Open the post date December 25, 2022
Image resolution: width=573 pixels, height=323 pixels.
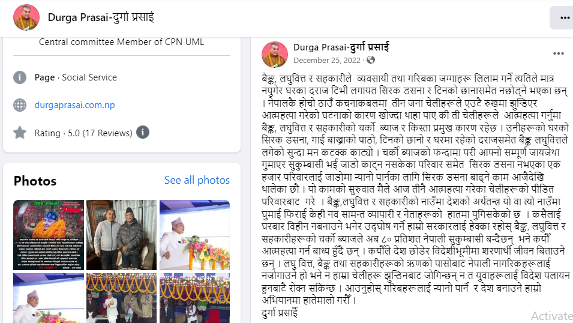327,61
